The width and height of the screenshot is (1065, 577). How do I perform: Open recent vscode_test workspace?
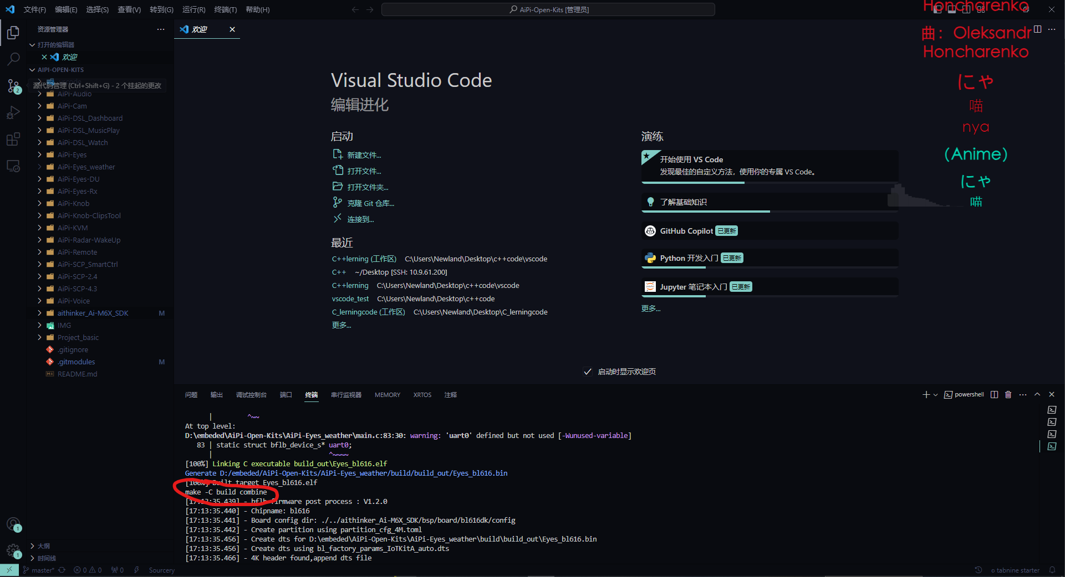(x=350, y=298)
